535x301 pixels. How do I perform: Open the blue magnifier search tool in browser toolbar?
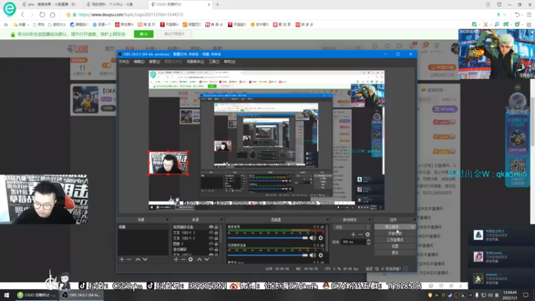[x=496, y=25]
